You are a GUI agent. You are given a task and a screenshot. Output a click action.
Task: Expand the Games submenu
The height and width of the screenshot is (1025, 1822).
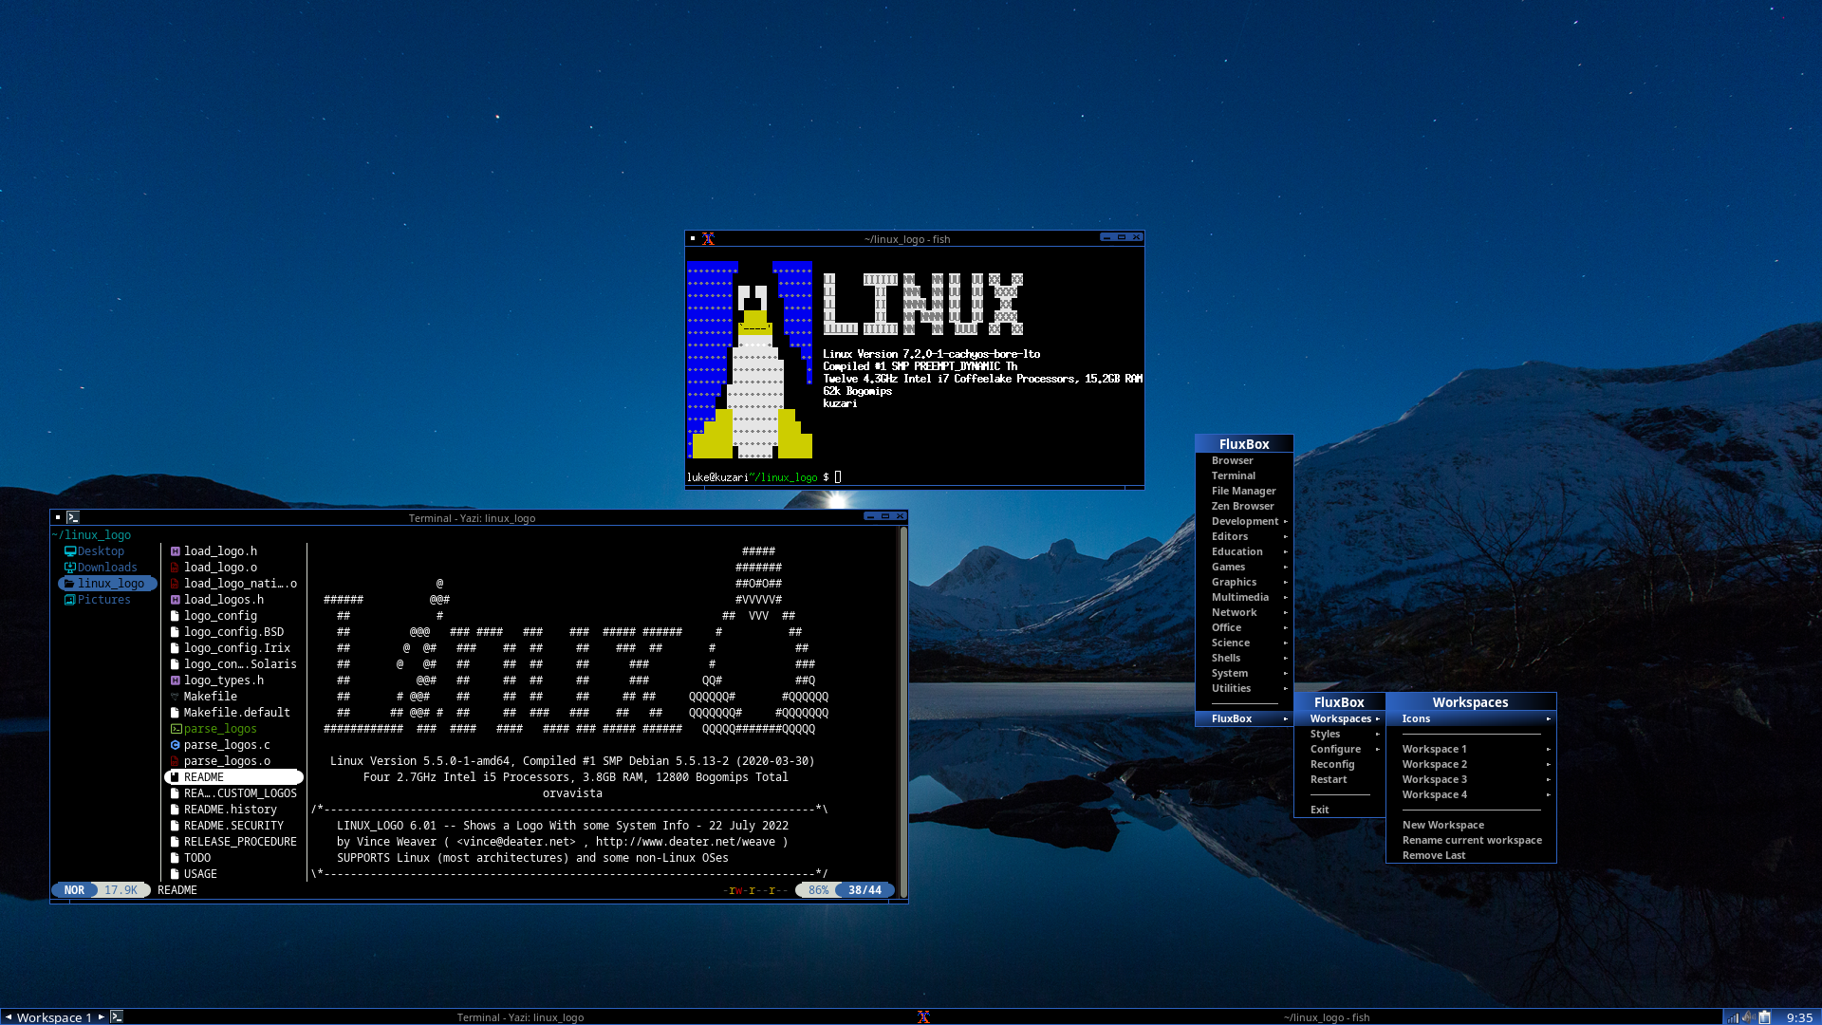pos(1244,567)
